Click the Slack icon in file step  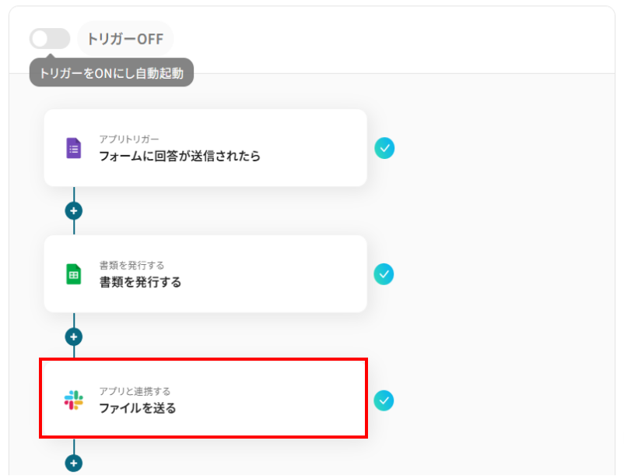click(x=73, y=400)
